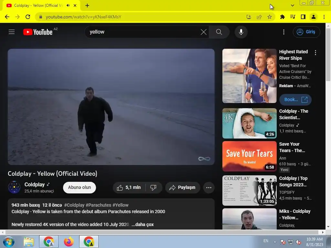Open the Coldplay channel avatar
This screenshot has width=331, height=248.
tap(14, 187)
